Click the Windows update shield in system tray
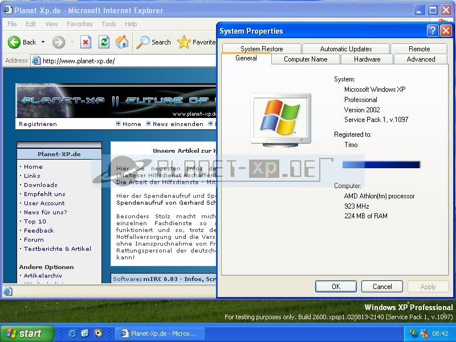The image size is (456, 342). point(412,333)
